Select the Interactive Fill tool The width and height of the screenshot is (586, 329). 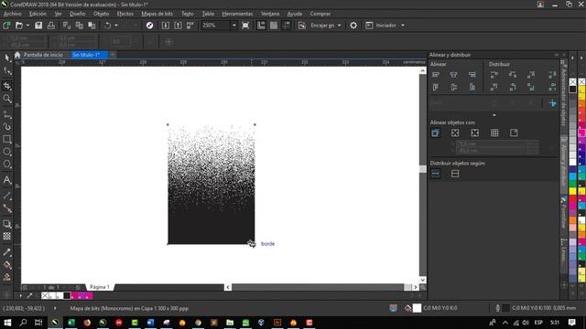6,265
